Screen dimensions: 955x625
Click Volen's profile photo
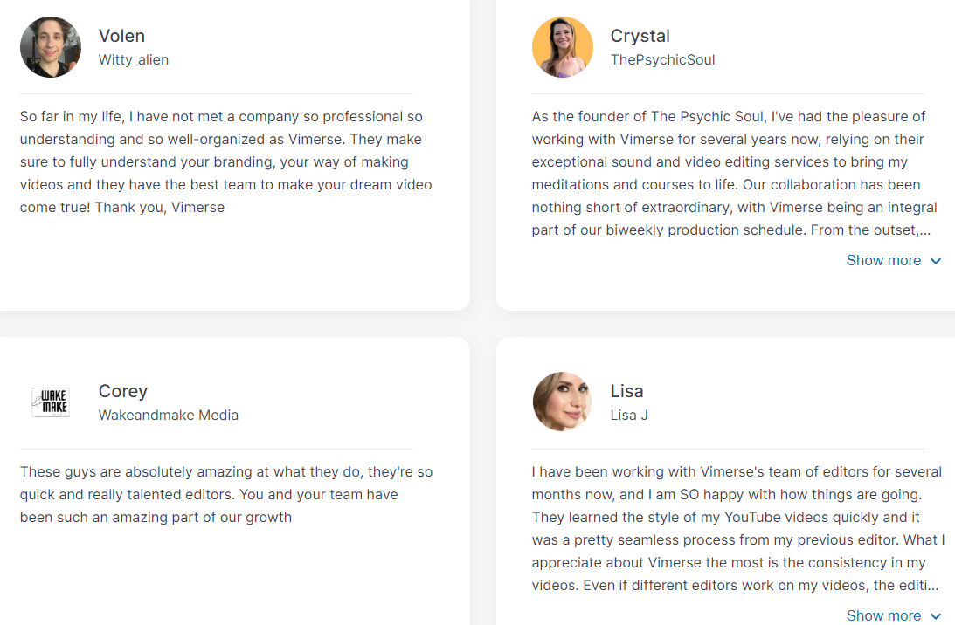point(51,47)
